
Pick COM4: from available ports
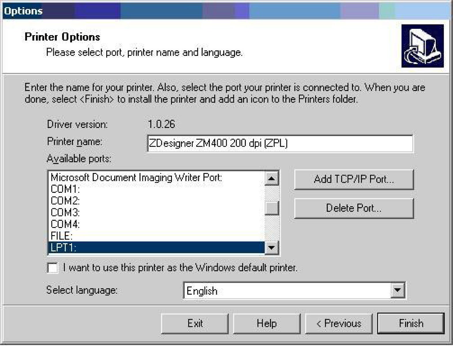pos(156,224)
